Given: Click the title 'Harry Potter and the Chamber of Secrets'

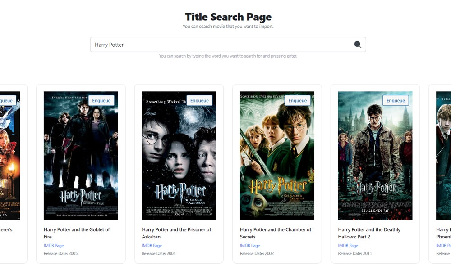Looking at the screenshot, I should pos(276,233).
